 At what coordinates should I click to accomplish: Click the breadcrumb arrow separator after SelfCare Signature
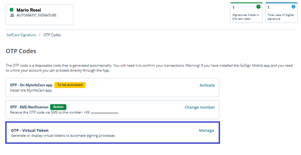tap(40, 35)
